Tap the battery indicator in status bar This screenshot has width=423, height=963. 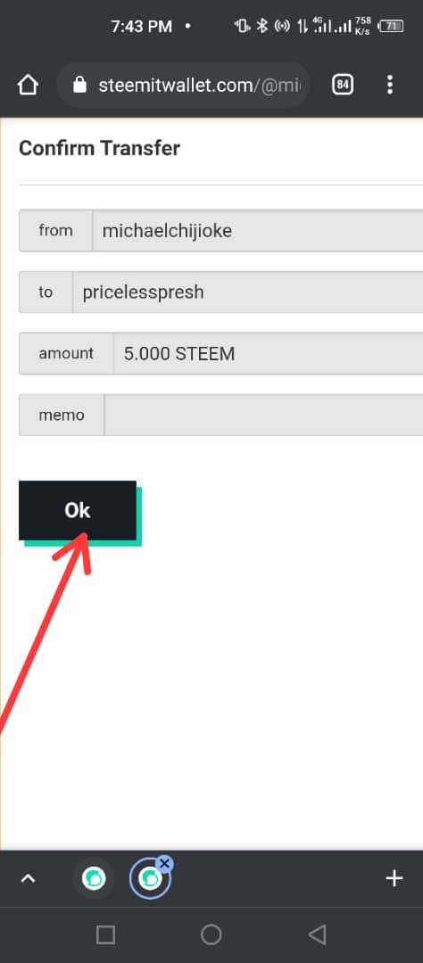click(x=391, y=26)
